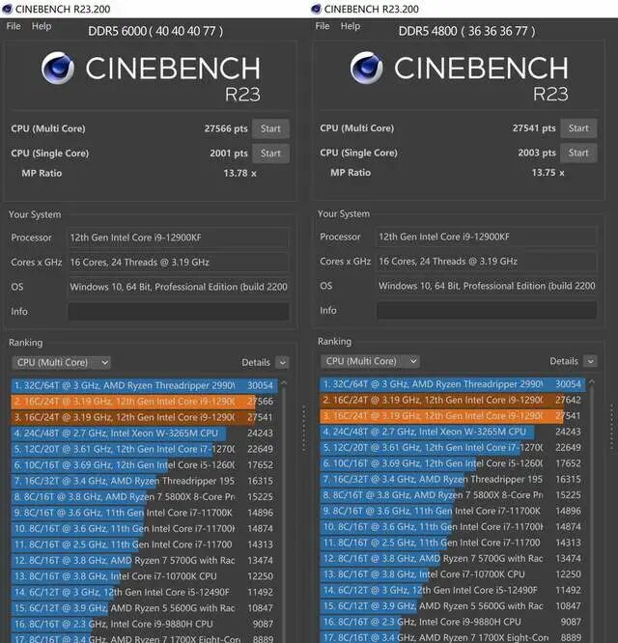Select Ryzen 7 5800X row in left ranking
The height and width of the screenshot is (643, 618).
(x=144, y=497)
